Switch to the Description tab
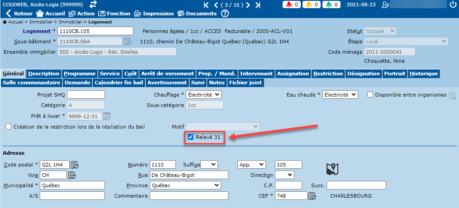 [43, 74]
